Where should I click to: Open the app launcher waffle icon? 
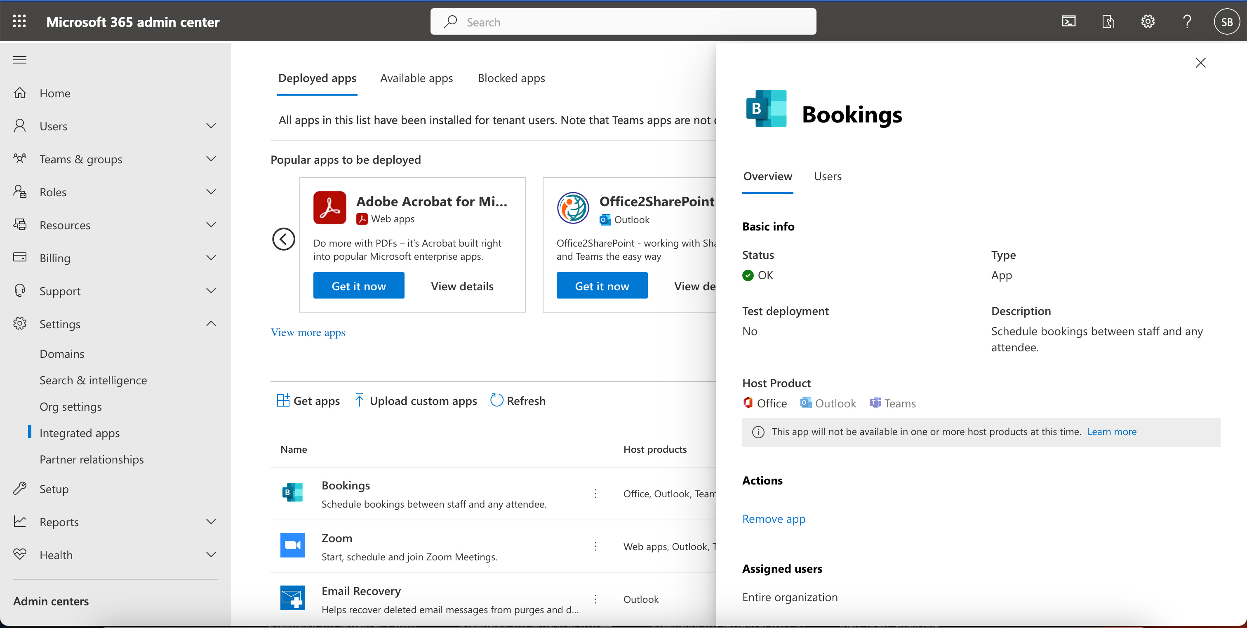coord(19,21)
